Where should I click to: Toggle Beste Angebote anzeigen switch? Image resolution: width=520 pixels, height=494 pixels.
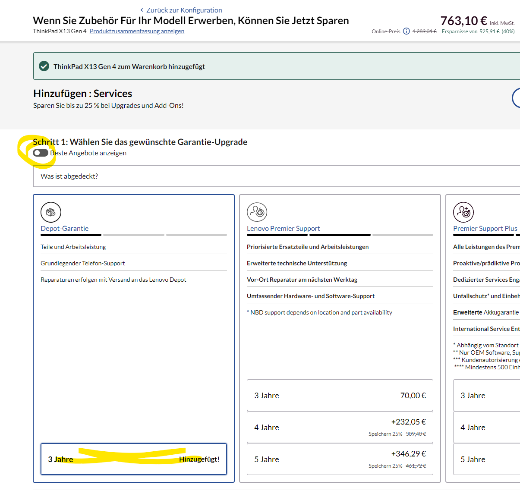coord(41,153)
